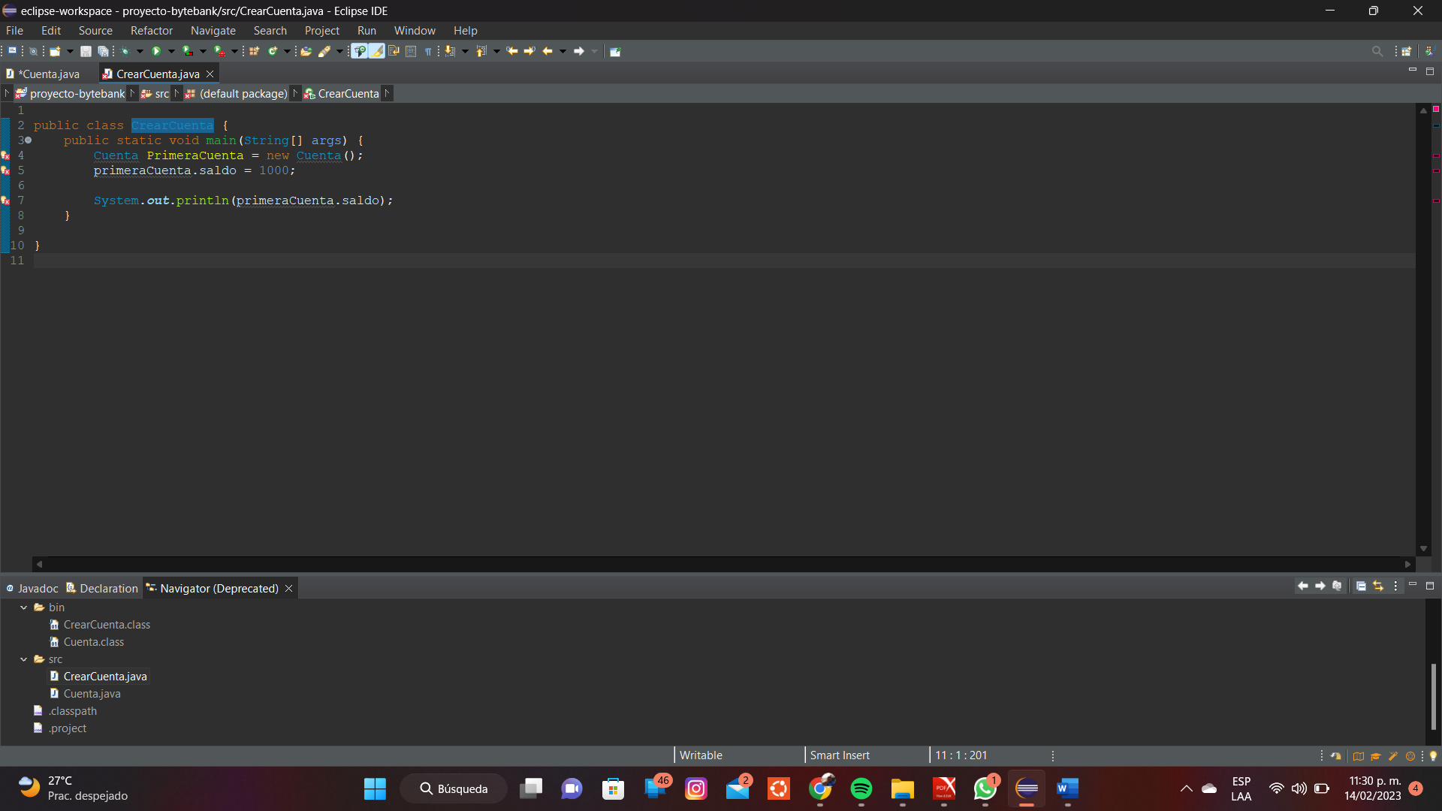Click the Tutorials graduation cap icon

(x=1376, y=756)
